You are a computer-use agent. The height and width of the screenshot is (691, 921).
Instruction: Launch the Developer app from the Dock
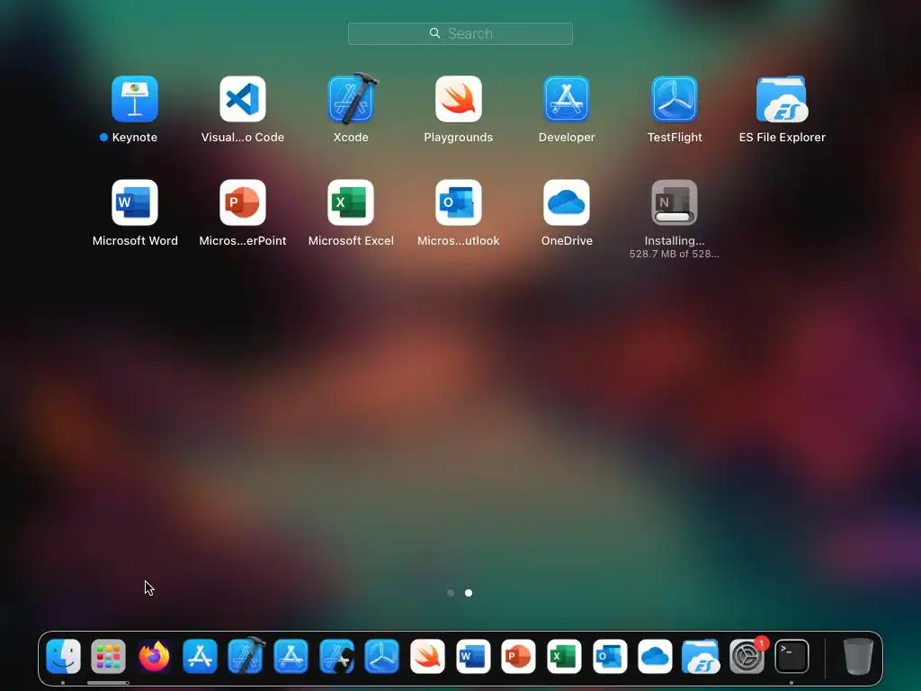click(x=291, y=656)
